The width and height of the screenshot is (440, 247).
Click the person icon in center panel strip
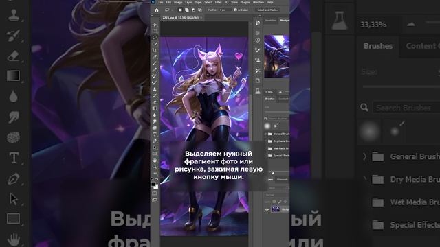pos(258,60)
